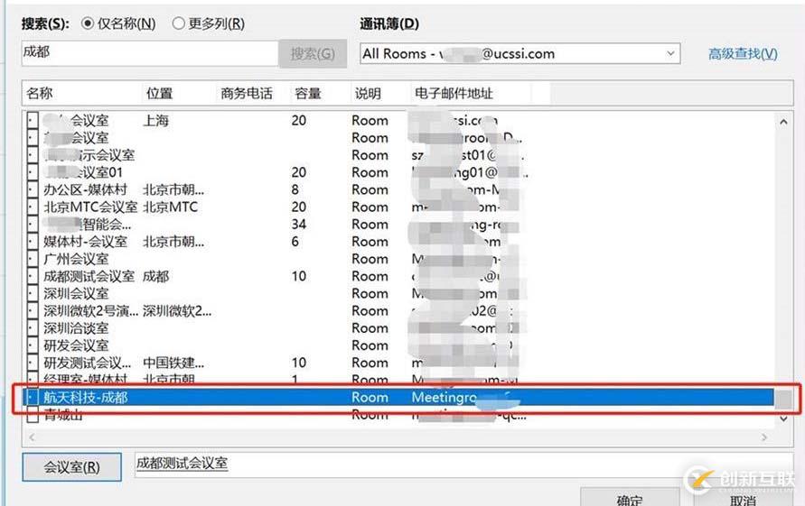The width and height of the screenshot is (805, 506).
Task: Click the list scroll-up arrow
Action: point(783,122)
